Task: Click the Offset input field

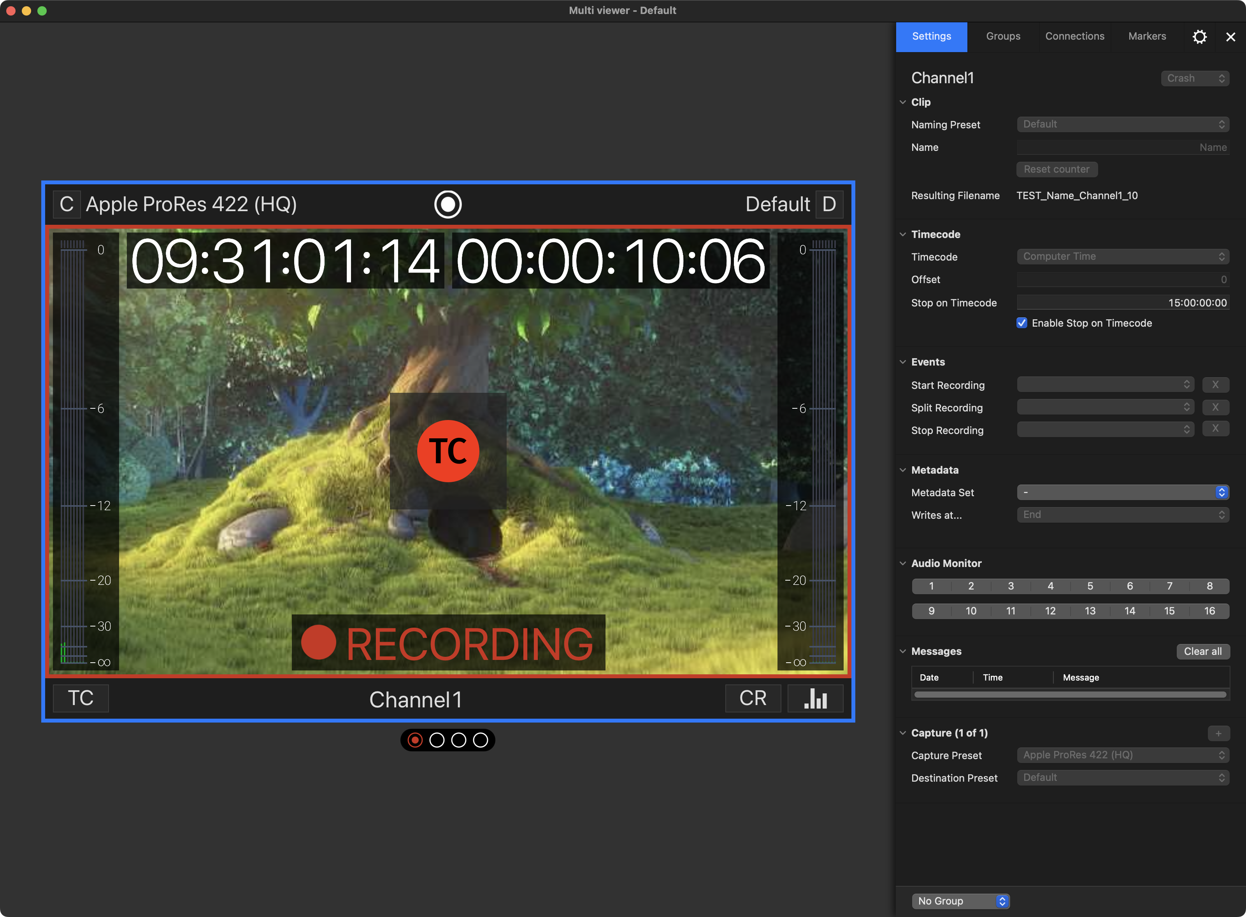Action: tap(1123, 279)
